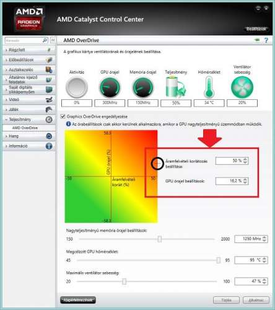Click the 34 °C temperature readout
The image size is (275, 310).
(x=209, y=103)
